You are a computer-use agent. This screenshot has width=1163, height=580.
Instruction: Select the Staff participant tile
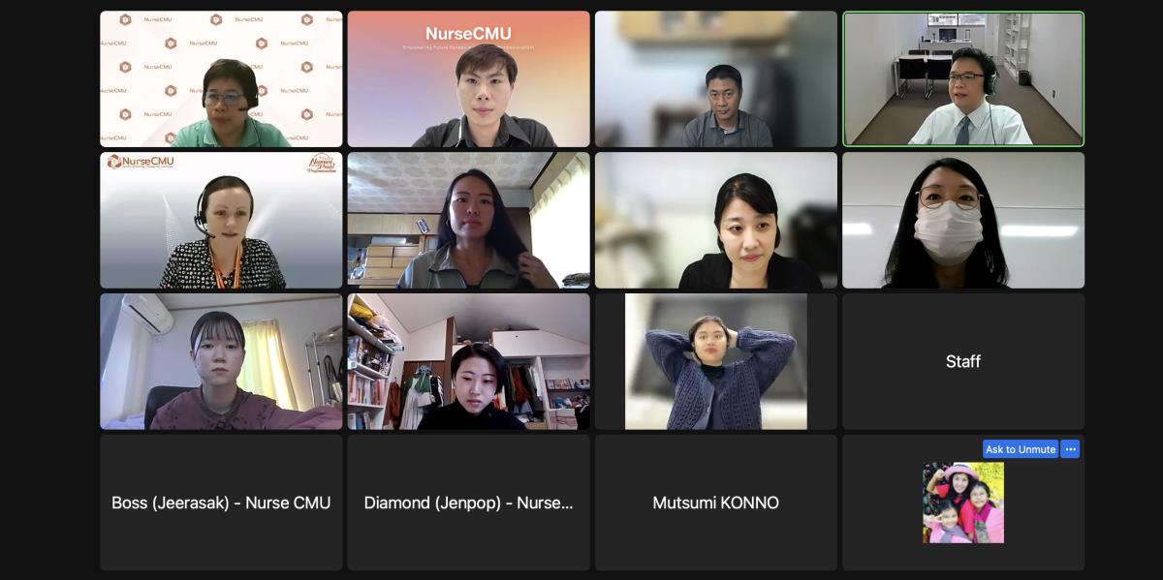click(963, 361)
